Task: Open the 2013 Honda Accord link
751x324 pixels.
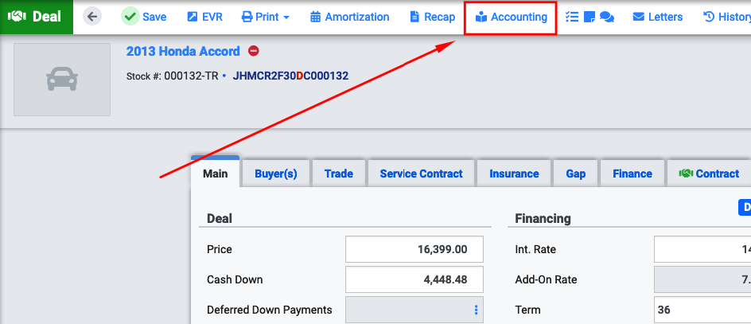Action: point(183,51)
